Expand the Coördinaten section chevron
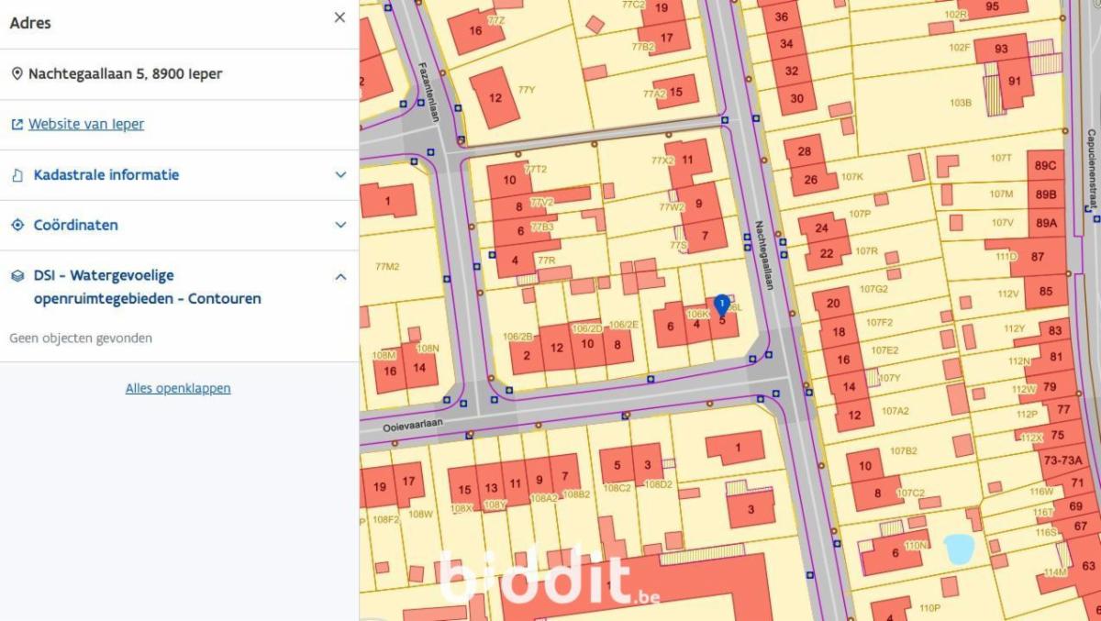This screenshot has width=1101, height=621. [340, 226]
